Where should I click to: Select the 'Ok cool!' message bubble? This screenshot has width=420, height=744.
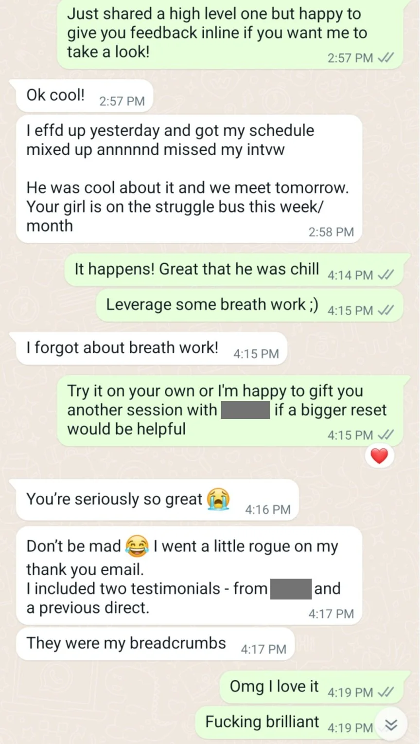pos(85,96)
